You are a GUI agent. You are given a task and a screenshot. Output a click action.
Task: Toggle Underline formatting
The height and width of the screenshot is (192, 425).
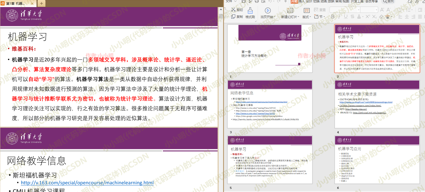coord(346,17)
